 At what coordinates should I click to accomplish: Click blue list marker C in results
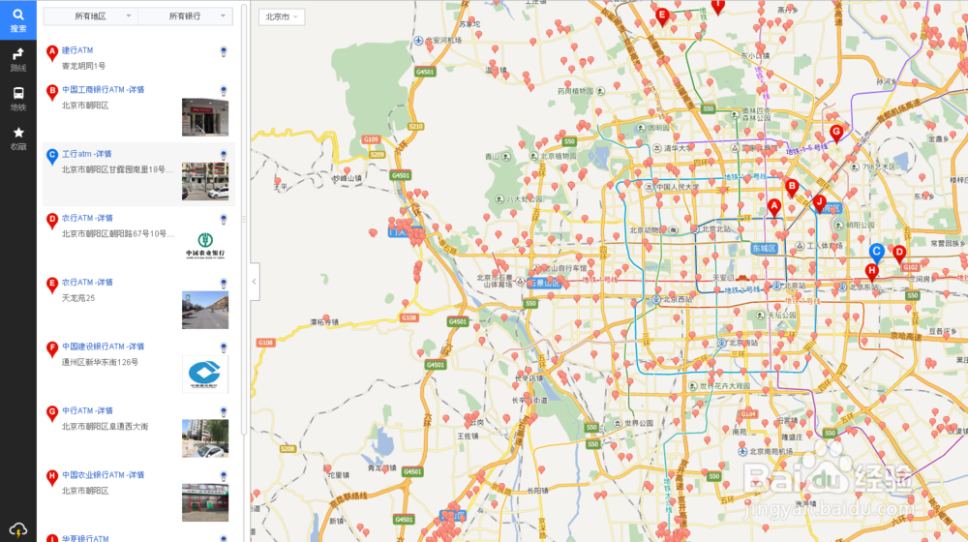(x=52, y=157)
